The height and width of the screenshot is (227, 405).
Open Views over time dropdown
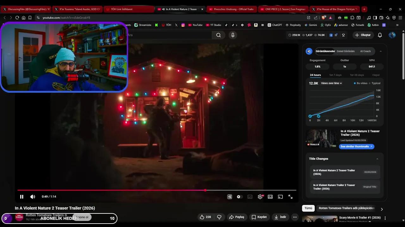(x=331, y=83)
